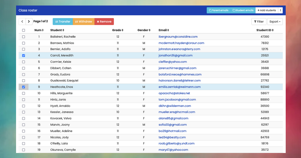This screenshot has width=301, height=158.
Task: Sort the table by Email
Action: [x=164, y=30]
